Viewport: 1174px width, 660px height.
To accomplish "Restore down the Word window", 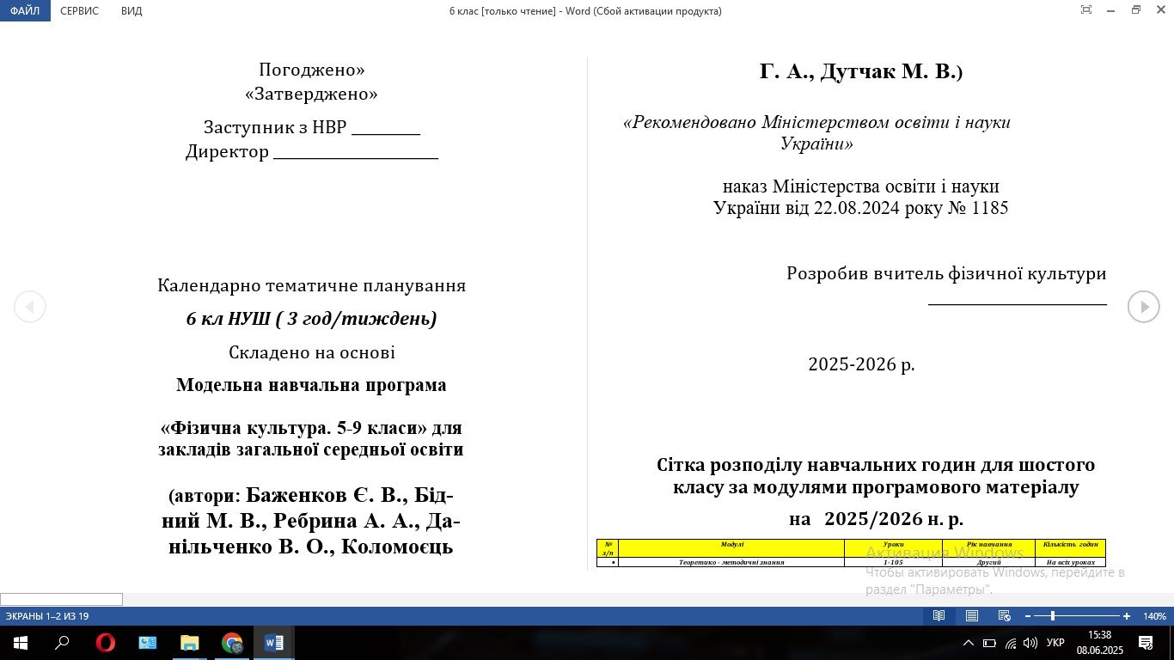I will (x=1136, y=10).
